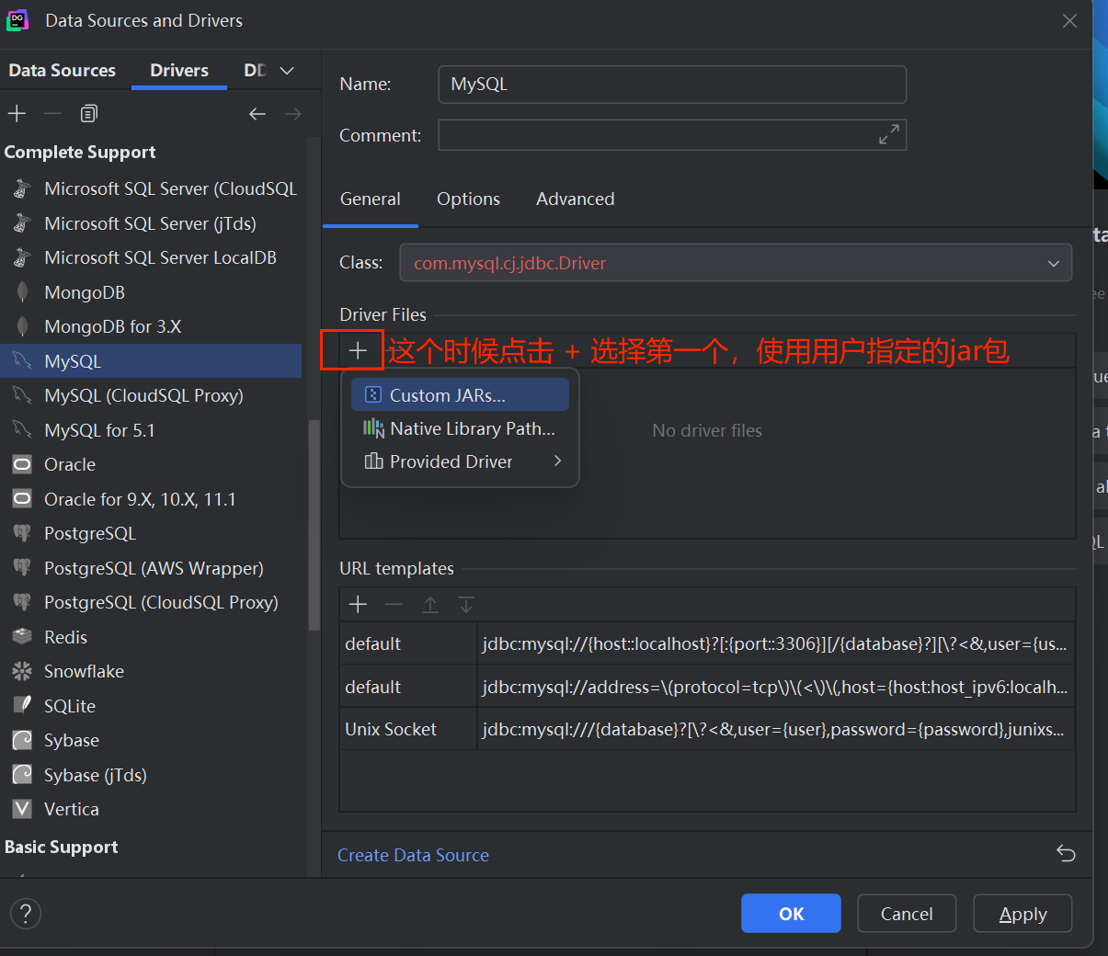Open the Advanced tab
The image size is (1108, 956).
point(576,199)
